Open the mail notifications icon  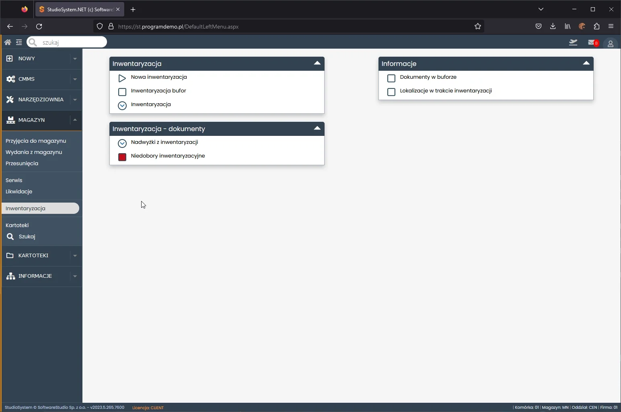[592, 43]
